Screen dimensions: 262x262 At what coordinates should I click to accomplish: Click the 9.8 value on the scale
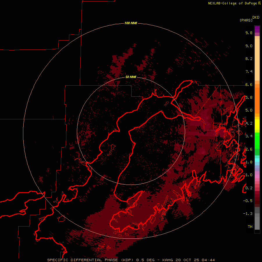[249, 33]
